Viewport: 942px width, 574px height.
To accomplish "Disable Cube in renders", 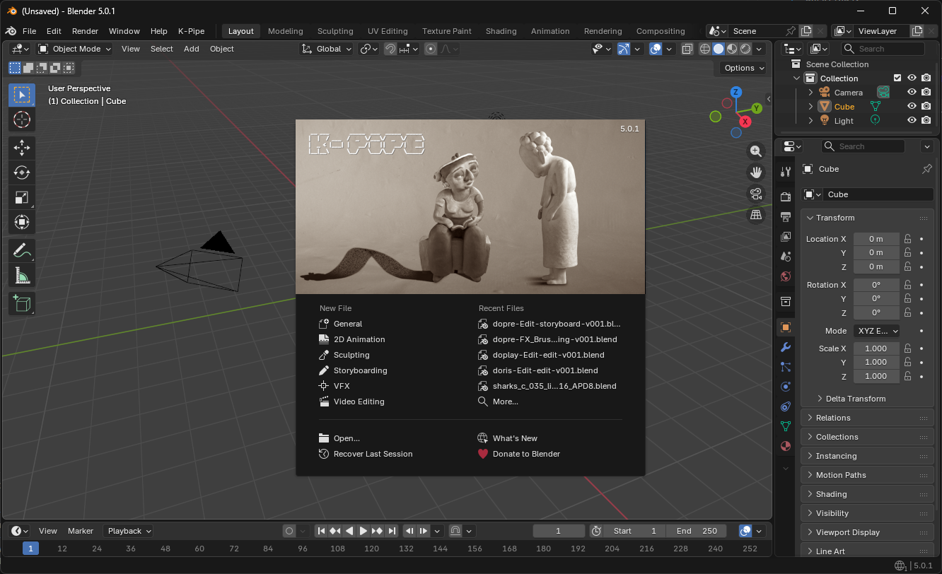I will pos(926,107).
